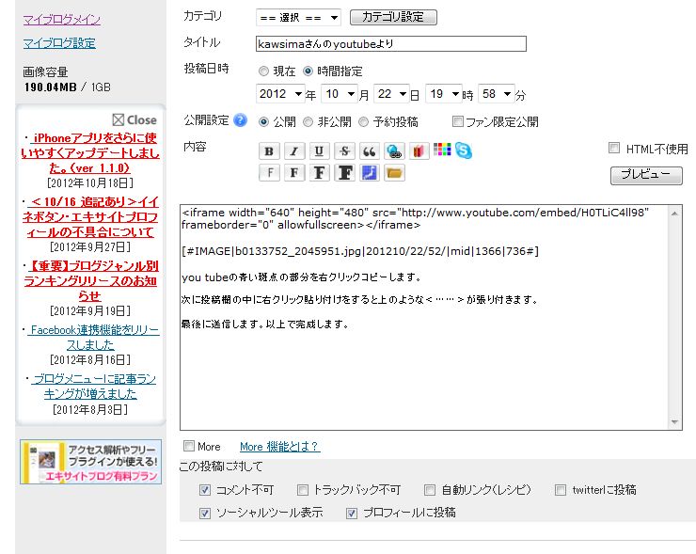Apply italic formatting
The image size is (696, 554).
[x=293, y=151]
